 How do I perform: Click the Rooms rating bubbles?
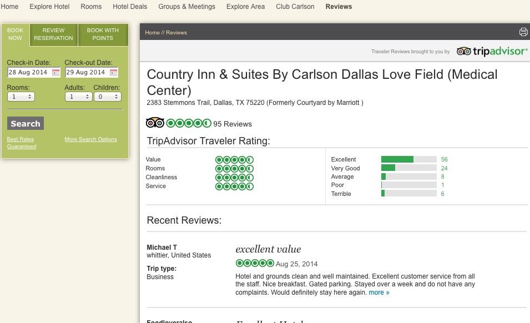(234, 168)
